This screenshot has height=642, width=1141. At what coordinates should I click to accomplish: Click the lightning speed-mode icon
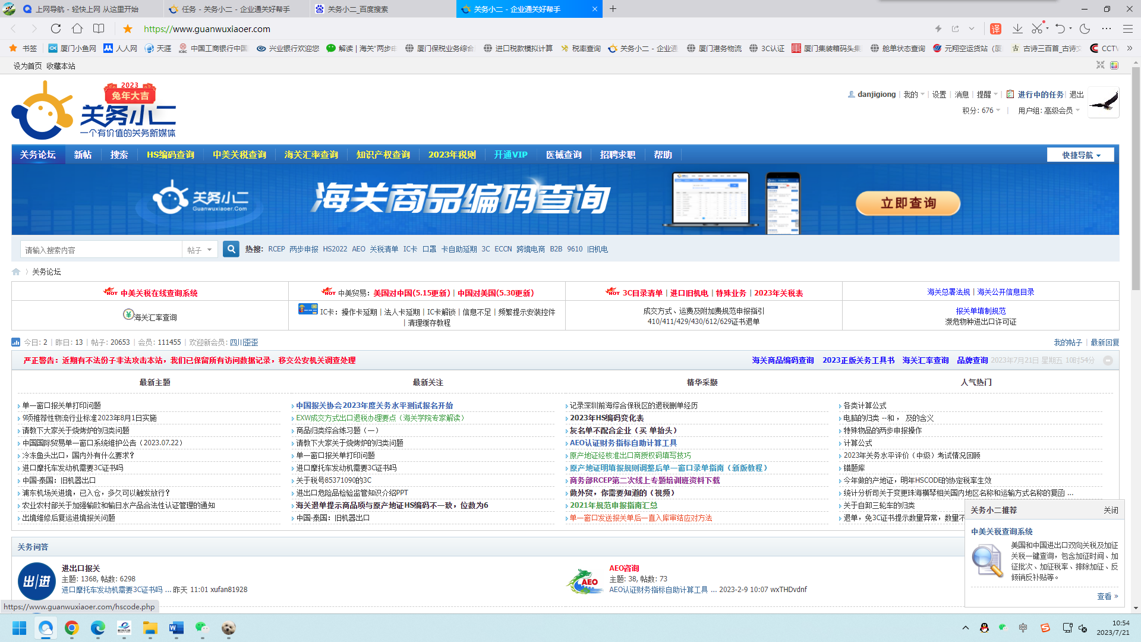pyautogui.click(x=938, y=29)
